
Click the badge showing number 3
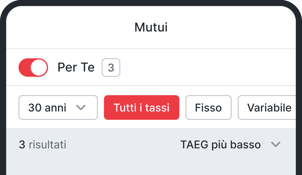coord(111,67)
